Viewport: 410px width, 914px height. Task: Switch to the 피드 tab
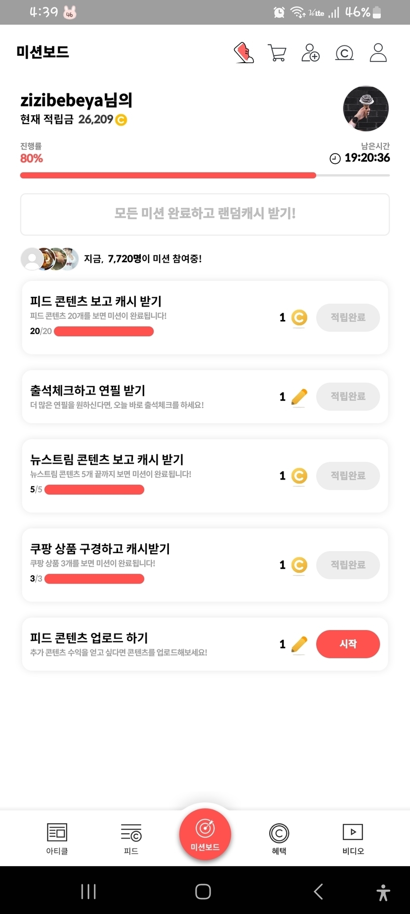pyautogui.click(x=131, y=838)
